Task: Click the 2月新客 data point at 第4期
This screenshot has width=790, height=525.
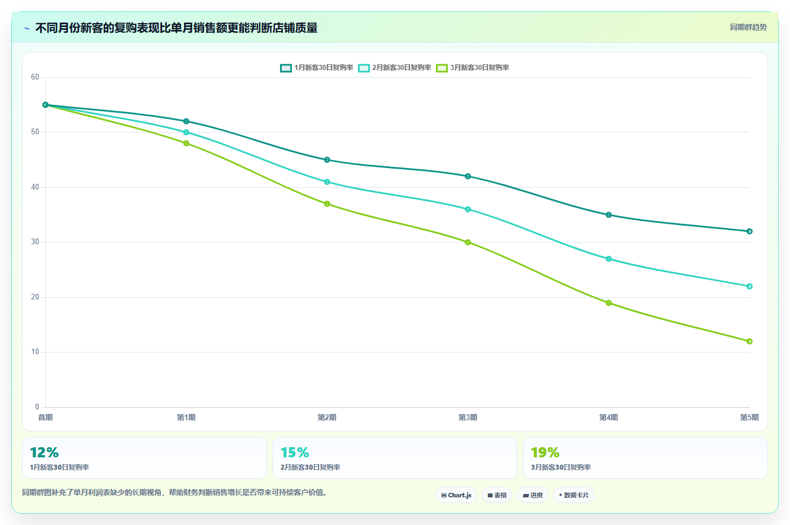Action: click(x=609, y=259)
